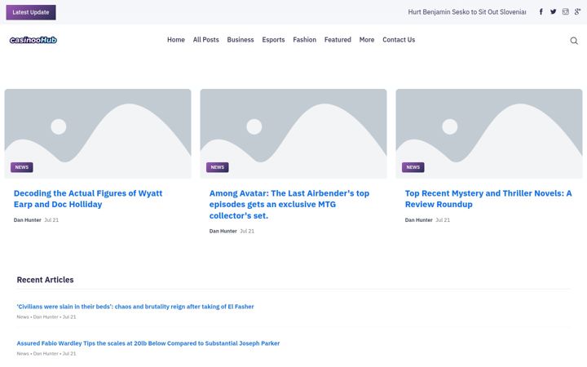
Task: Open Wyatt Earp article thumbnail image
Action: point(98,134)
